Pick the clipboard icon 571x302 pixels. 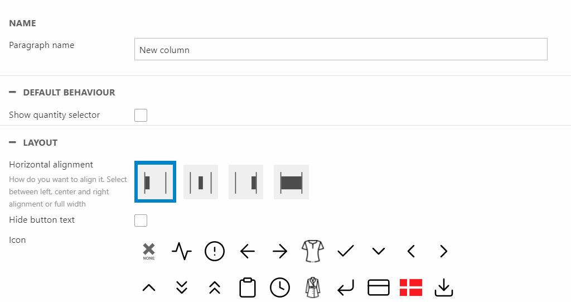pos(247,287)
